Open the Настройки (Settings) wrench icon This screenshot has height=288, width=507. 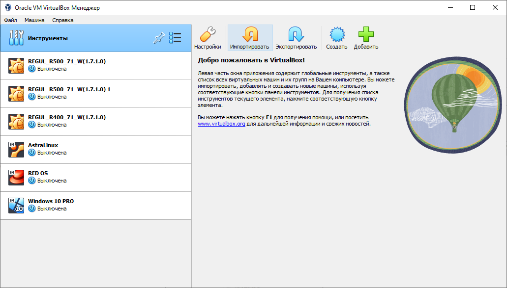207,35
